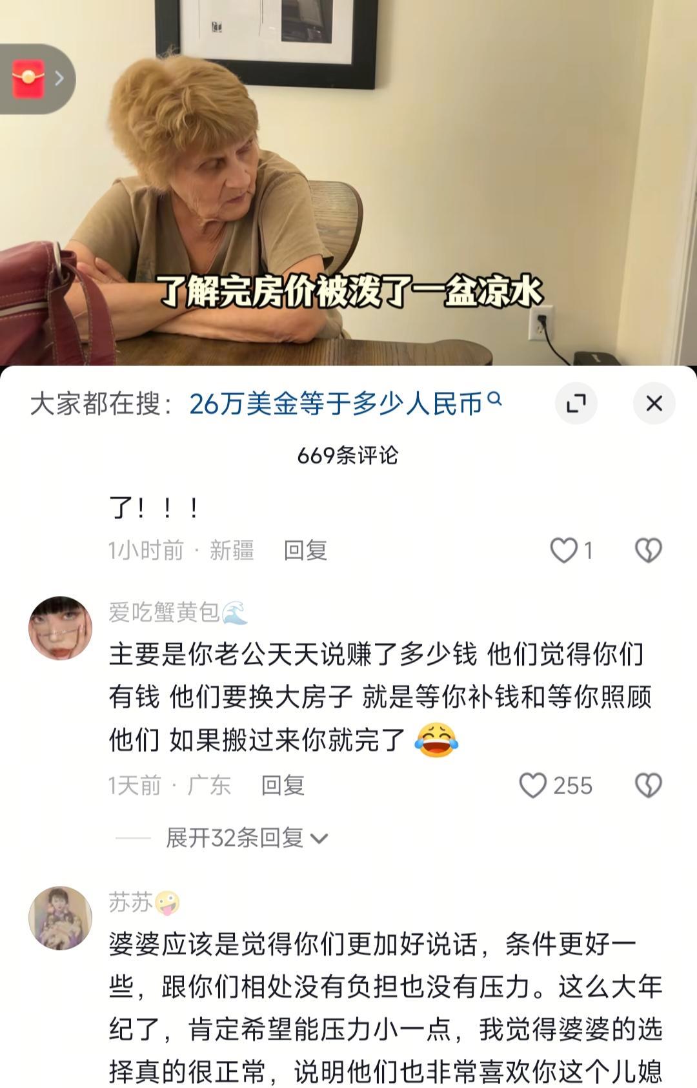Search 26万美金等于多少人民币 suggestion
Screen dimensions: 697x1088
coord(336,404)
